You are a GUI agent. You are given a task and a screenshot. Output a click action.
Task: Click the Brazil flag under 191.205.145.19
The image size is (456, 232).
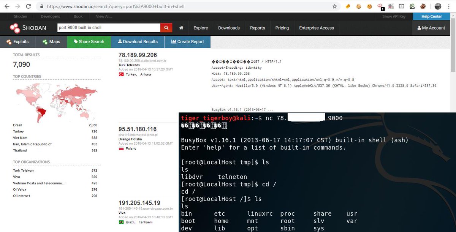click(x=122, y=222)
